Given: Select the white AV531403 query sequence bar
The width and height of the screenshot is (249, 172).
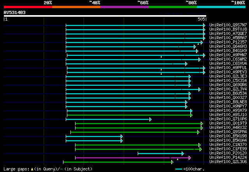Looking at the screenshot, I should [x=105, y=16].
